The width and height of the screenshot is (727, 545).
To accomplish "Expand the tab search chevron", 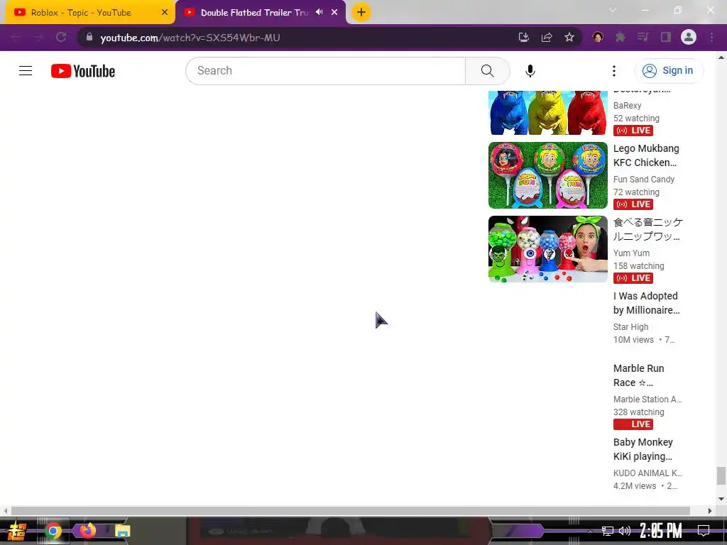I will (613, 10).
